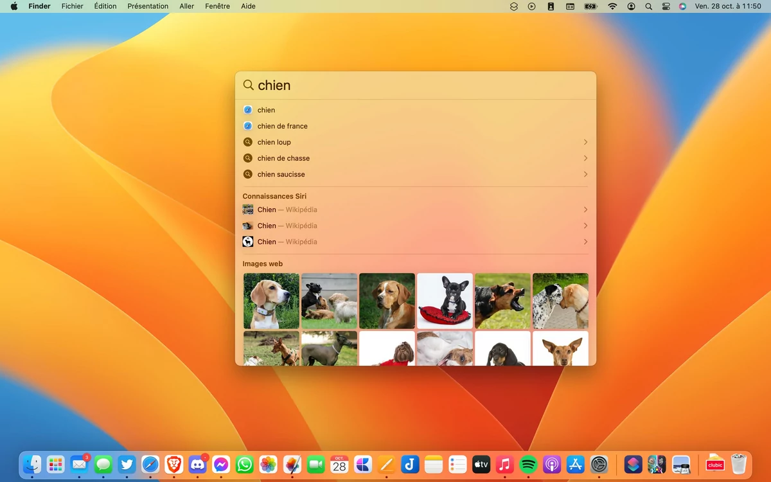Click the date and time Ven. 28 oct.

pyautogui.click(x=728, y=6)
